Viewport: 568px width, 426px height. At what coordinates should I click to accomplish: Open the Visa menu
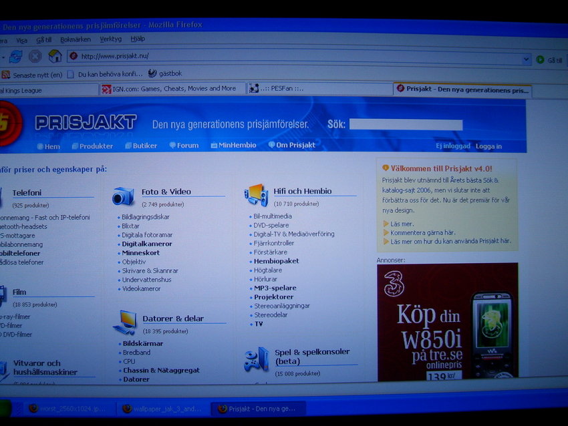[x=22, y=40]
